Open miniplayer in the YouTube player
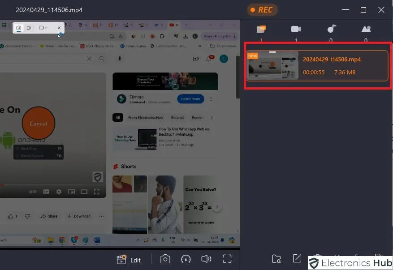Image resolution: width=393 pixels, height=270 pixels. pyautogui.click(x=71, y=192)
